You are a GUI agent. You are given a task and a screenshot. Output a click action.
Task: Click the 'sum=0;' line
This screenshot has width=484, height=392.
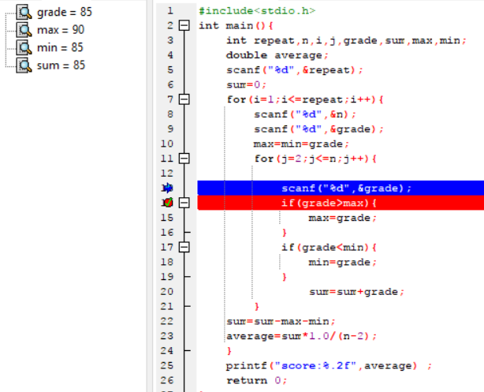point(246,84)
